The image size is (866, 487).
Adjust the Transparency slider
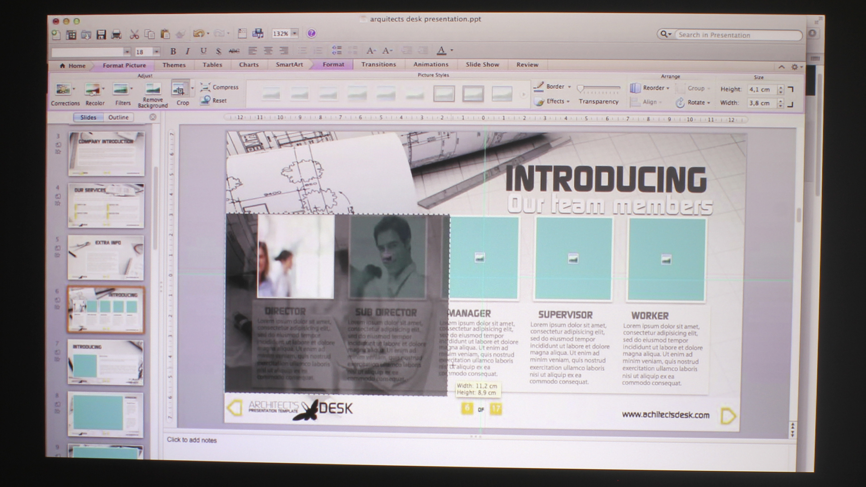[581, 89]
